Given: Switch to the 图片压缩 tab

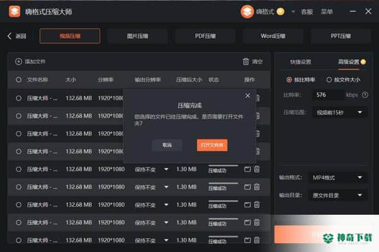Looking at the screenshot, I should pyautogui.click(x=138, y=36).
